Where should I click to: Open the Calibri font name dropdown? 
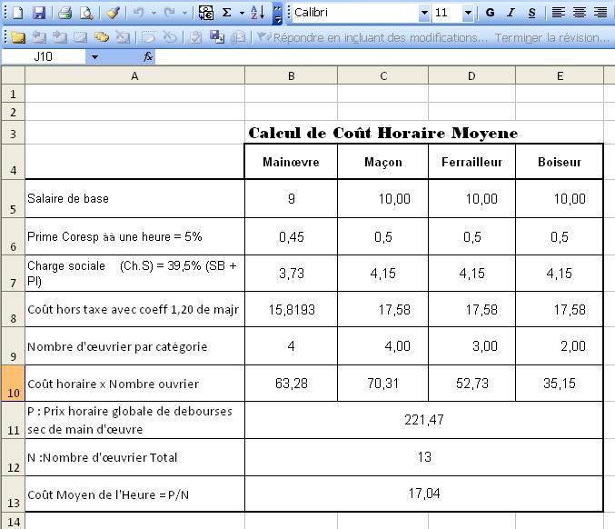coord(424,13)
